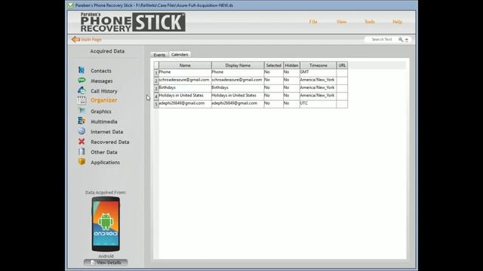Sort by Selected column header
Viewport: 483px width, 271px height.
[x=273, y=65]
